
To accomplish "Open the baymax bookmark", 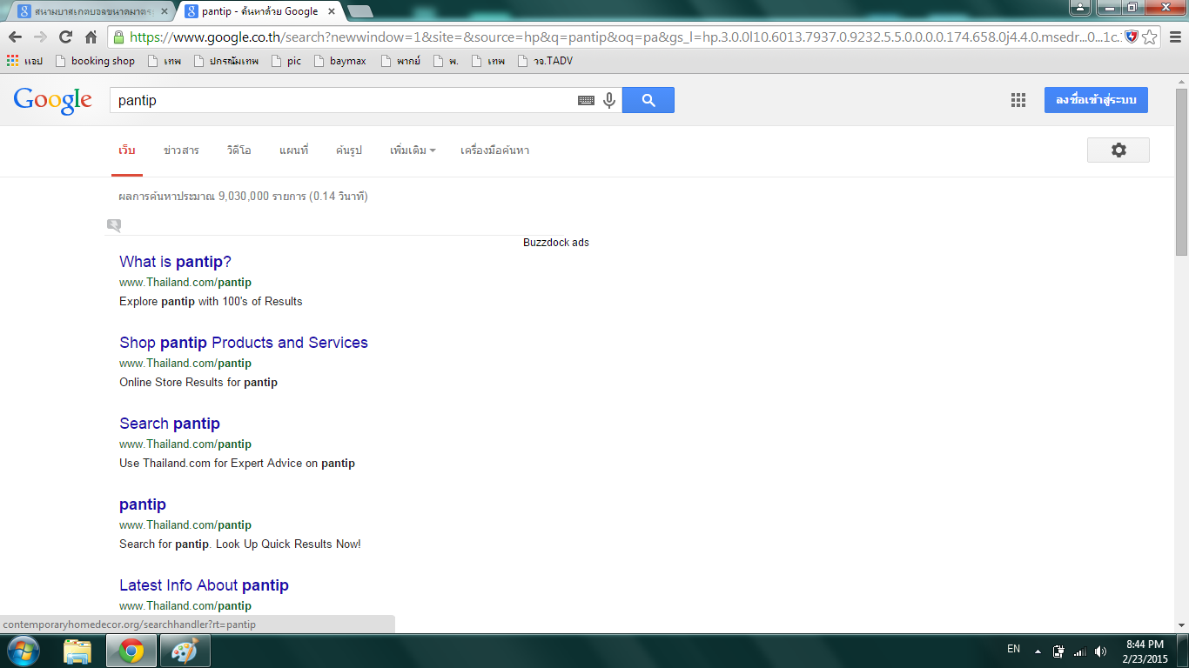I will 340,61.
